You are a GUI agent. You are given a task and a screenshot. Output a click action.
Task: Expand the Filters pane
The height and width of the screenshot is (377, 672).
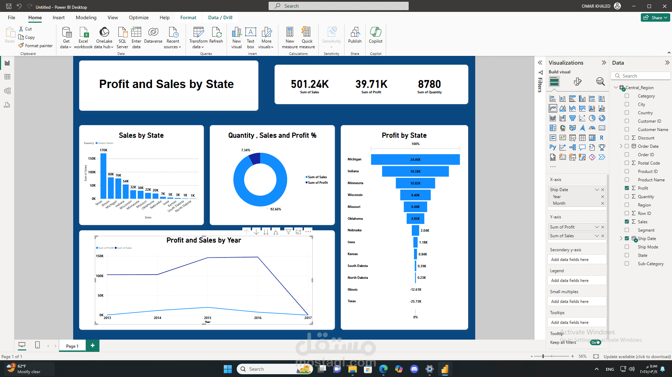click(x=540, y=63)
